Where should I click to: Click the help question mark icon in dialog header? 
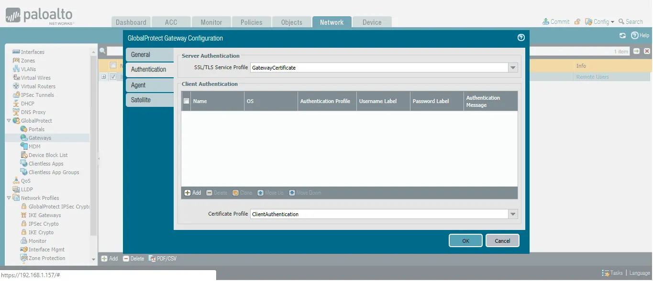coord(521,38)
